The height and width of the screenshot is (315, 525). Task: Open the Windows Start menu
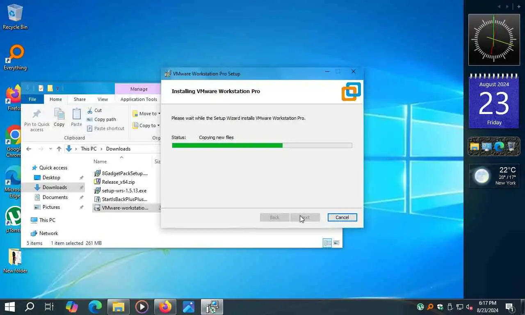point(9,307)
